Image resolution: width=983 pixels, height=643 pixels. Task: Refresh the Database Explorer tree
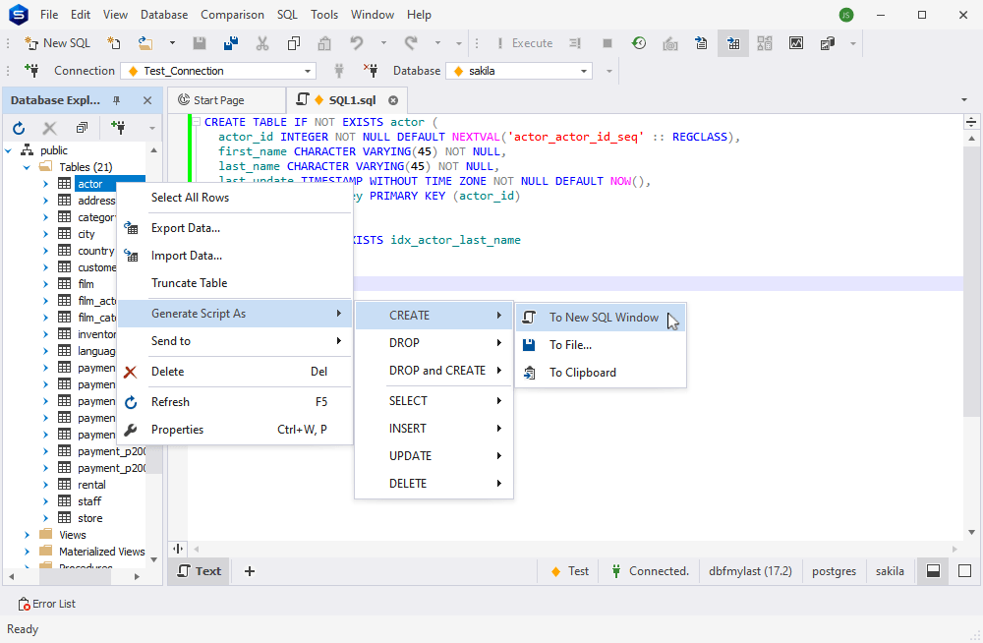coord(18,128)
